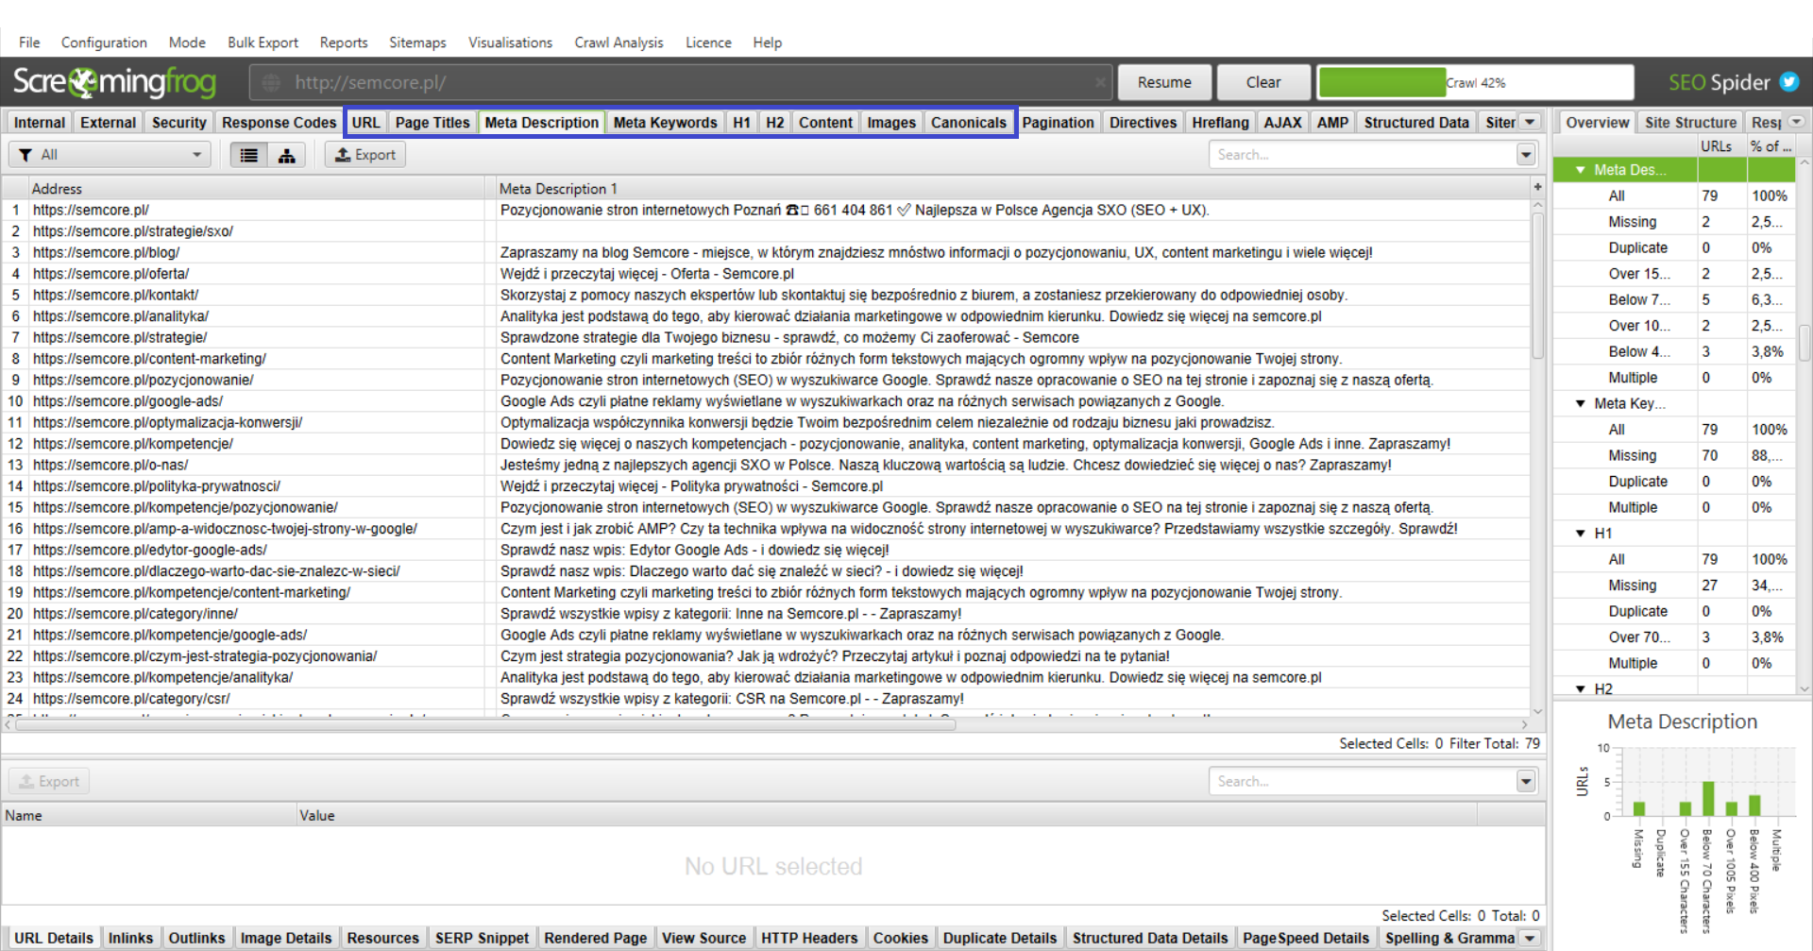Click the upper Export button
The width and height of the screenshot is (1813, 951).
(x=365, y=155)
